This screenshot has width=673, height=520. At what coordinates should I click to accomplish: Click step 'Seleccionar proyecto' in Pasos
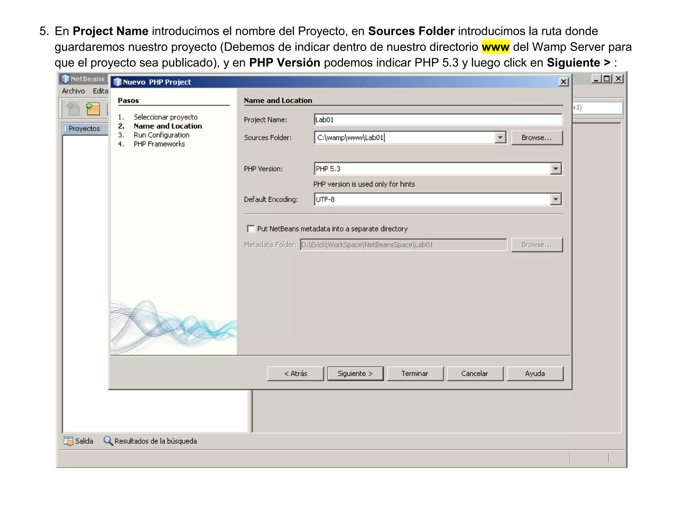coord(166,117)
